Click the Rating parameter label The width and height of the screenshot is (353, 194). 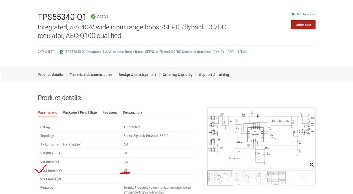(x=45, y=127)
